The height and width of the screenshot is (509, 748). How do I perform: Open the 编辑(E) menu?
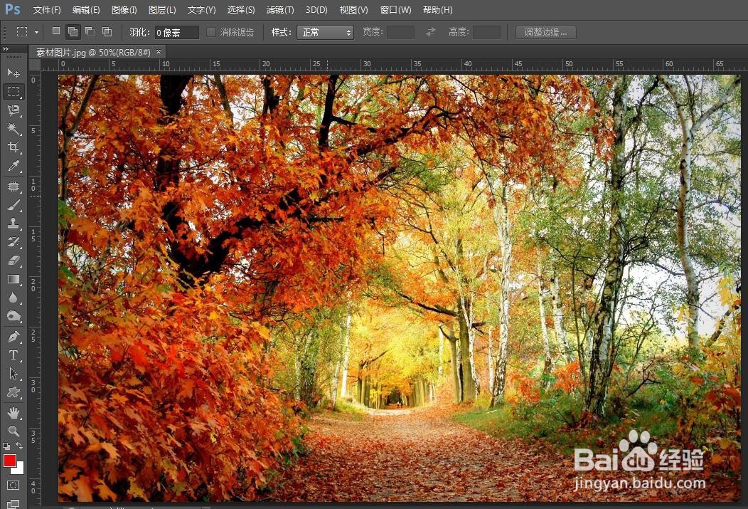click(86, 9)
